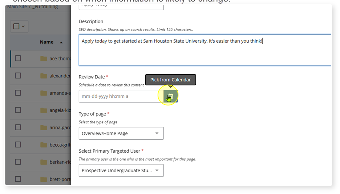Open the select-all checkbox dropdown arrow
This screenshot has height=194, width=340.
[24, 26]
